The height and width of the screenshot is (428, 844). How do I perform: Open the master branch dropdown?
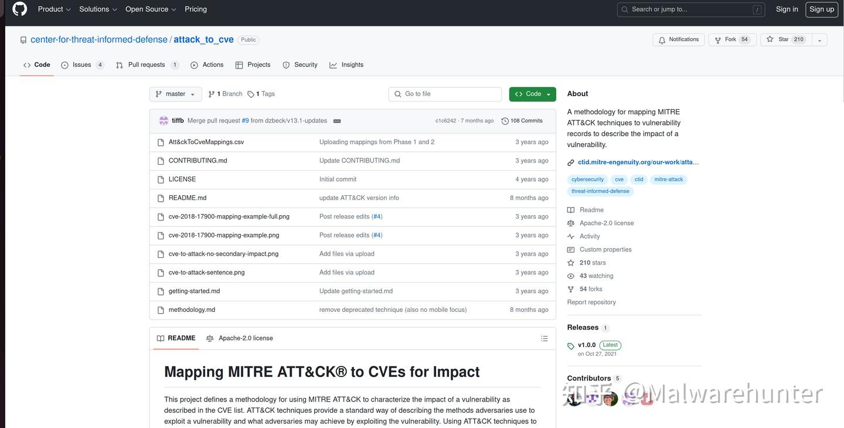(x=175, y=94)
